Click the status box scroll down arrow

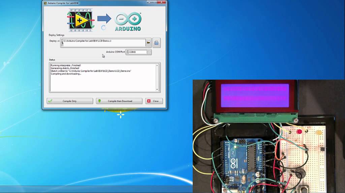point(157,89)
